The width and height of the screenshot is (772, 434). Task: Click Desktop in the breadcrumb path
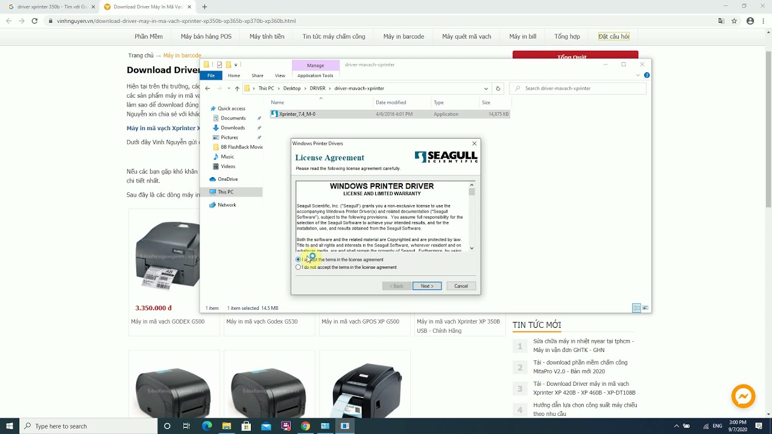(x=292, y=89)
